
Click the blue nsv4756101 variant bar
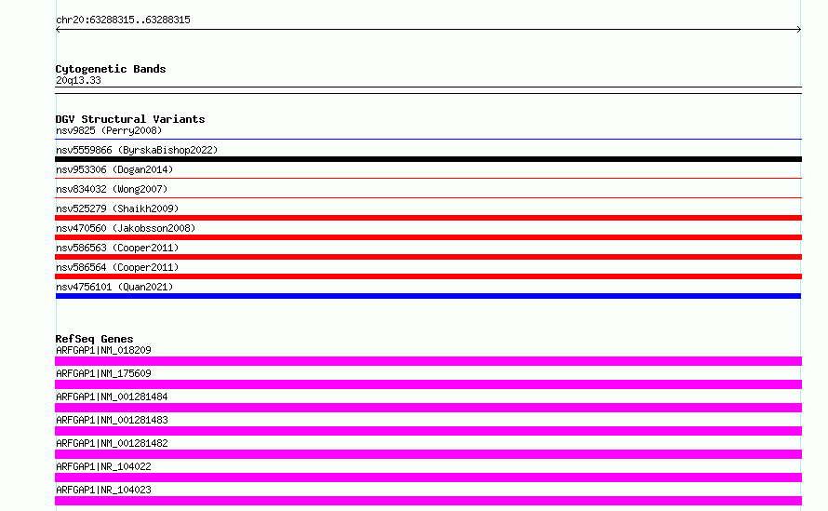pyautogui.click(x=428, y=296)
